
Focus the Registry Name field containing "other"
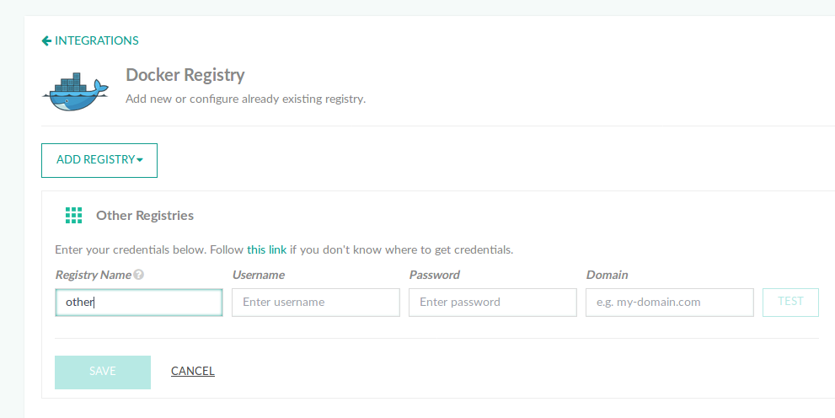[139, 303]
